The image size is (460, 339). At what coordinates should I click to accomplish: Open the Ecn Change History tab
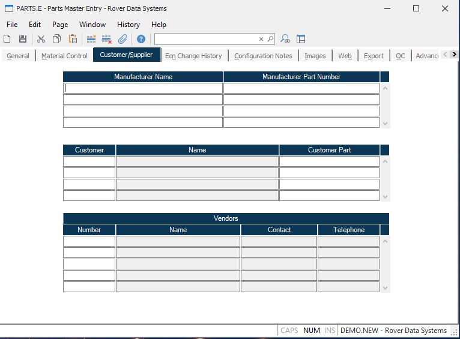(x=193, y=56)
